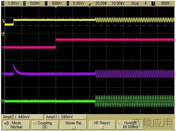176x131 pixels.
Task: Click the orange trigger position marker at top
Action: pos(56,7)
